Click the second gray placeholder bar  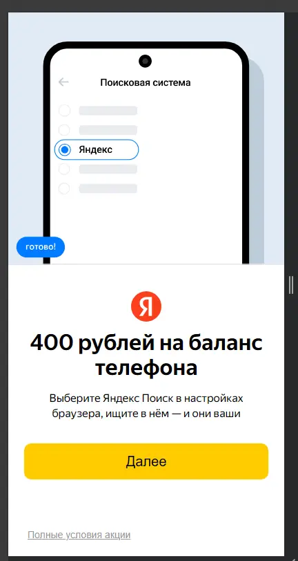(x=108, y=130)
